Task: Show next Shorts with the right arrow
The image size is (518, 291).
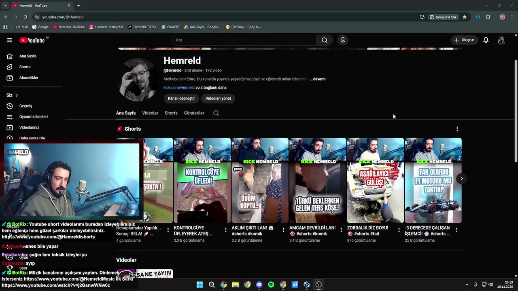Action: click(461, 179)
